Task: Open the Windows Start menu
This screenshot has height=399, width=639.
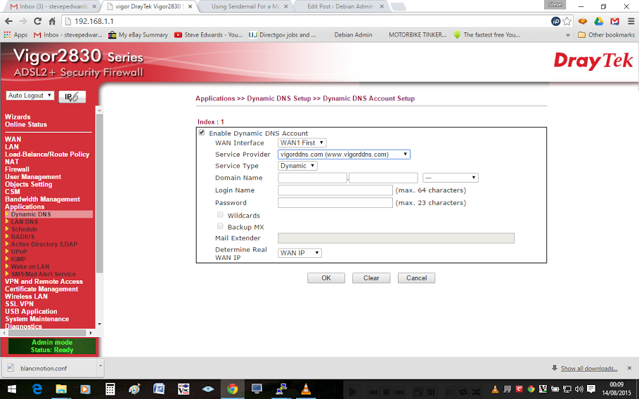Action: [12, 389]
